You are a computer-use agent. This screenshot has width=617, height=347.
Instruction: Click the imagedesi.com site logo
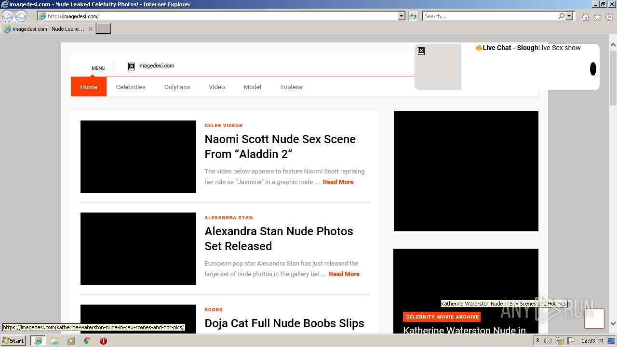pyautogui.click(x=151, y=66)
